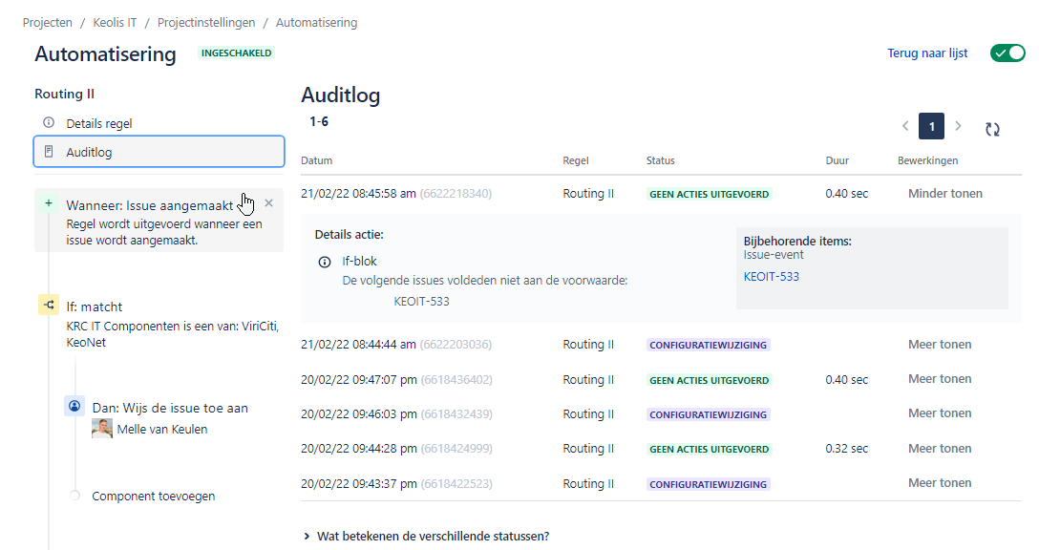This screenshot has height=550, width=1039.
Task: Go to previous audit log page
Action: coord(905,126)
